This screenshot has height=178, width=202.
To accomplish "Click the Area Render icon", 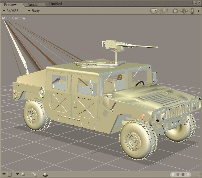I will 163,11.
